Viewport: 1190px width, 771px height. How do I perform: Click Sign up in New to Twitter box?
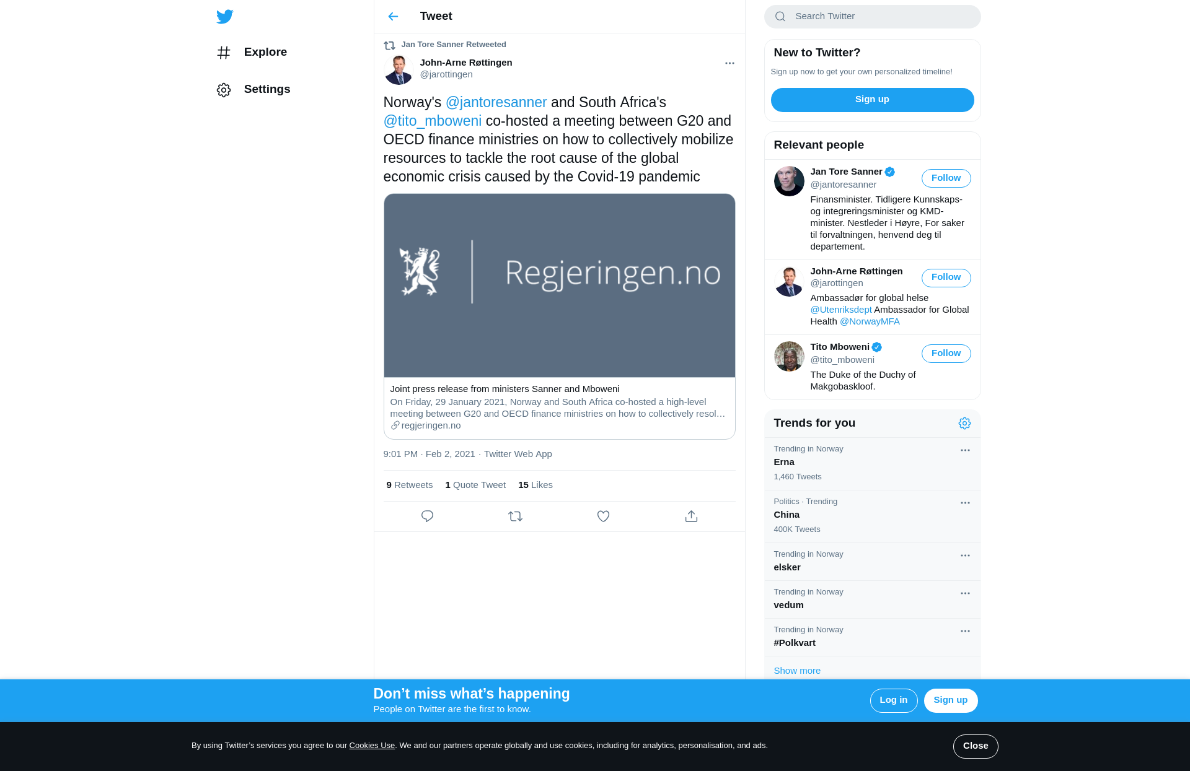click(872, 100)
